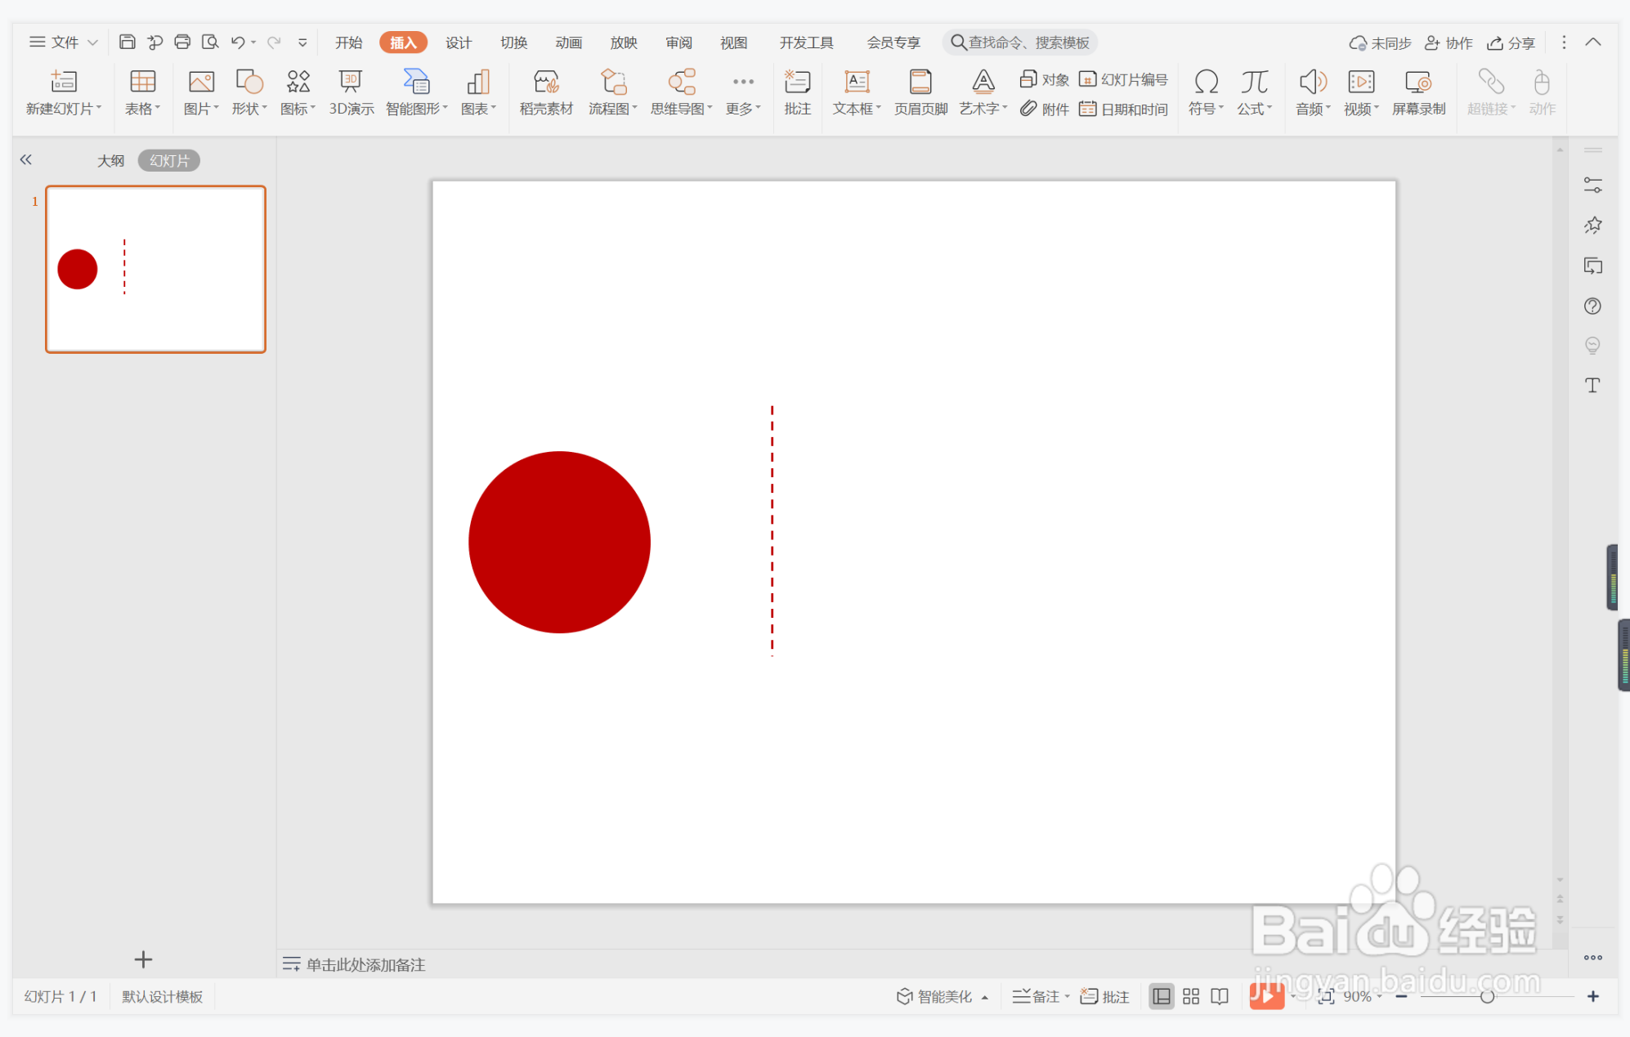This screenshot has width=1630, height=1037.
Task: Open the 3D演示 tool
Action: (x=352, y=92)
